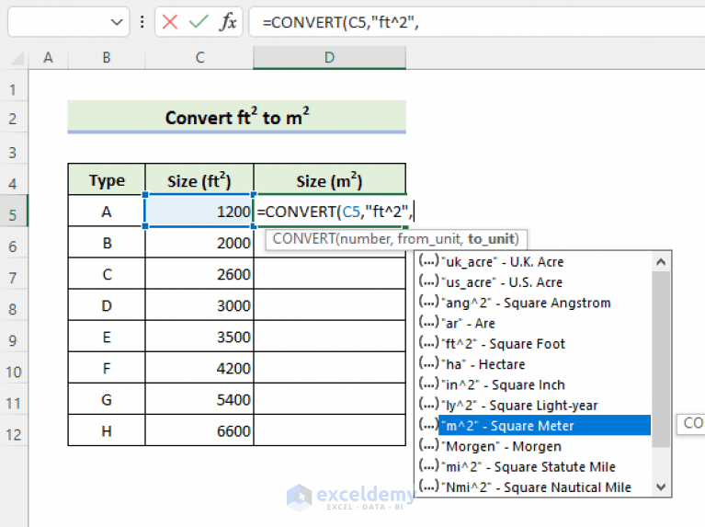The image size is (705, 527).
Task: Click the autocomplete list scroll down arrow
Action: (x=661, y=487)
